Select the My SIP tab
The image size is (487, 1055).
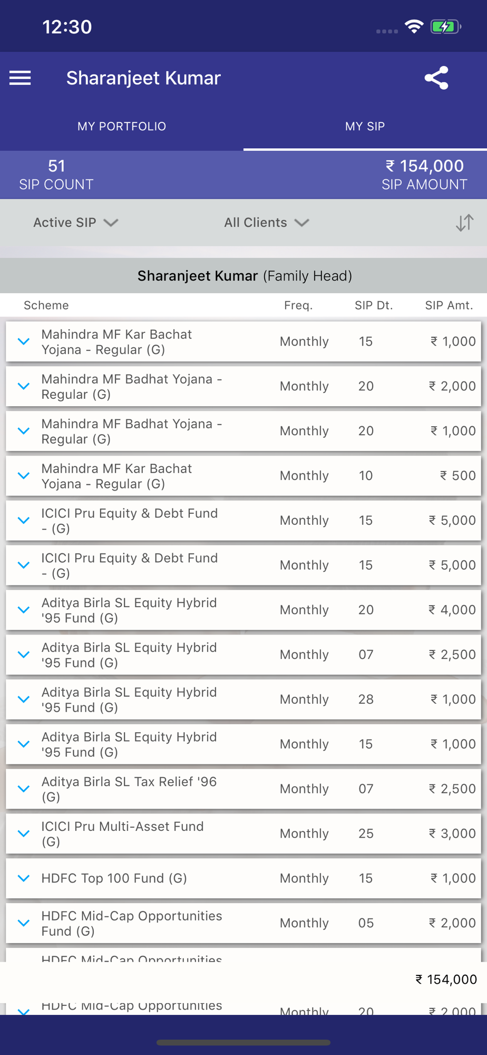tap(365, 126)
